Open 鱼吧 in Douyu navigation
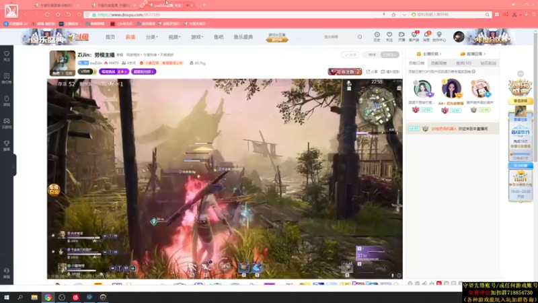538x303 pixels. 219,37
